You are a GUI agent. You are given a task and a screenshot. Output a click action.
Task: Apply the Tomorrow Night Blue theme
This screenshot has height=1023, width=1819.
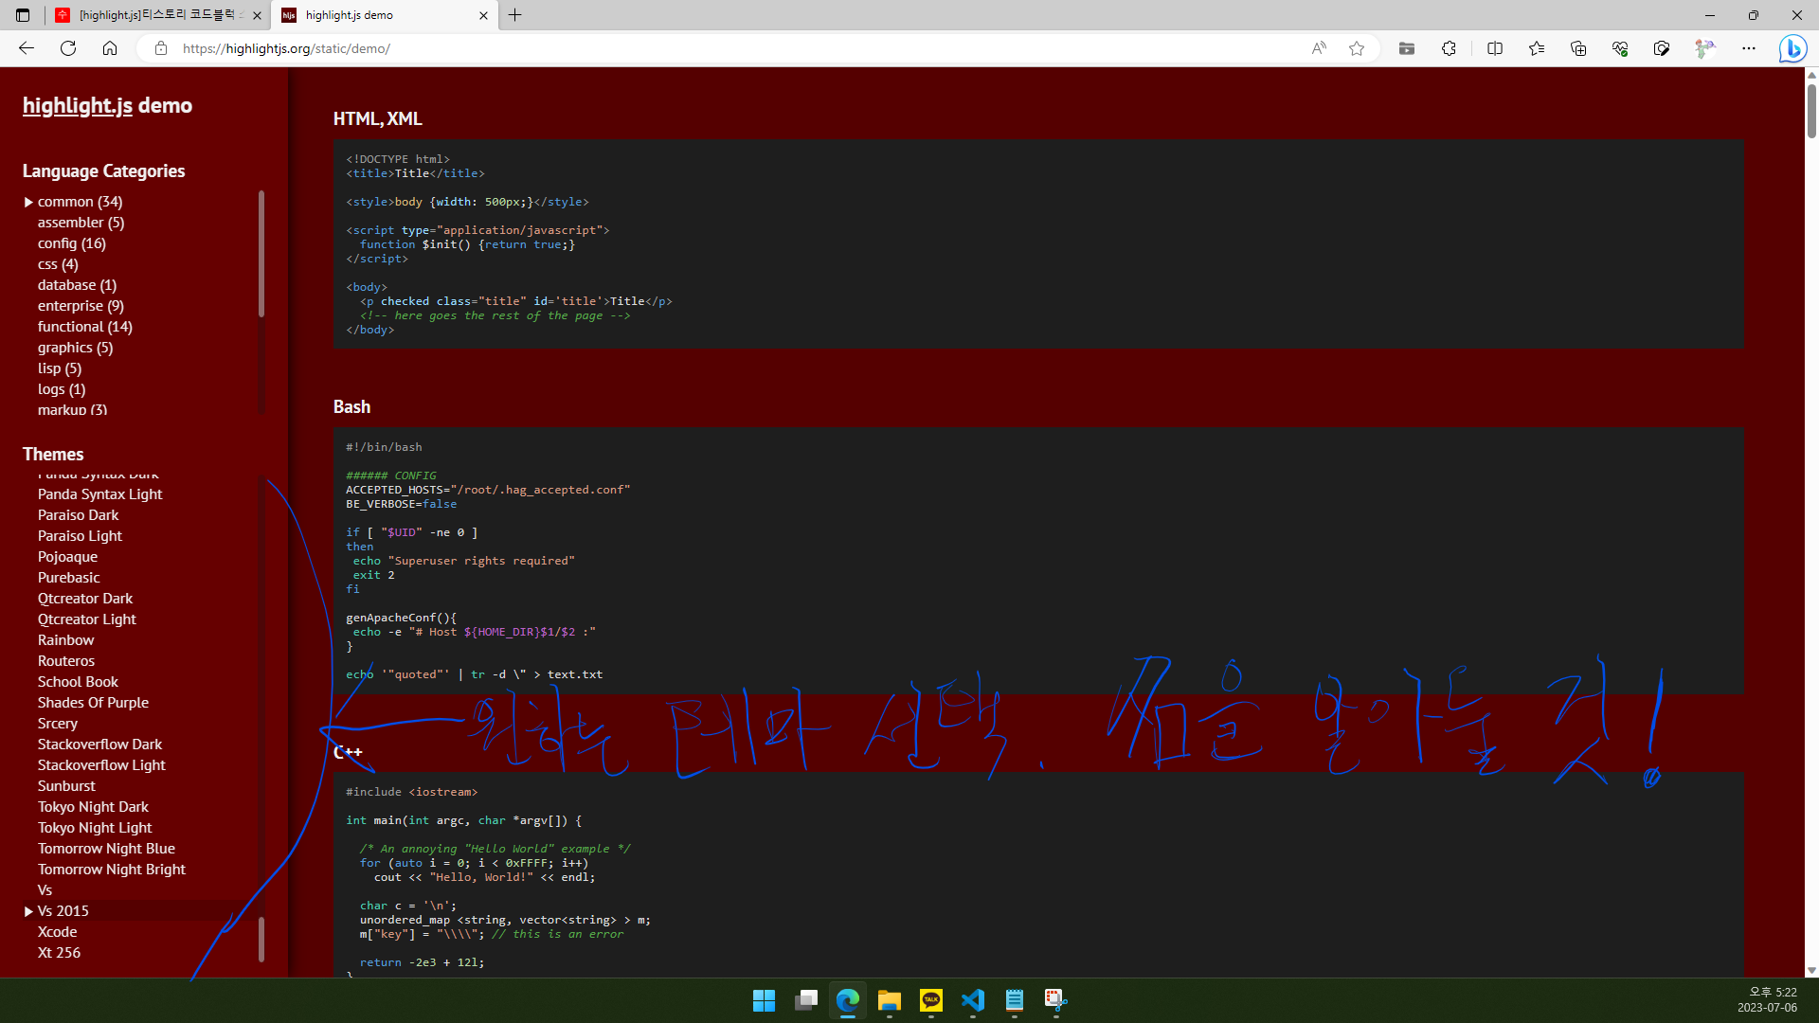pos(106,849)
